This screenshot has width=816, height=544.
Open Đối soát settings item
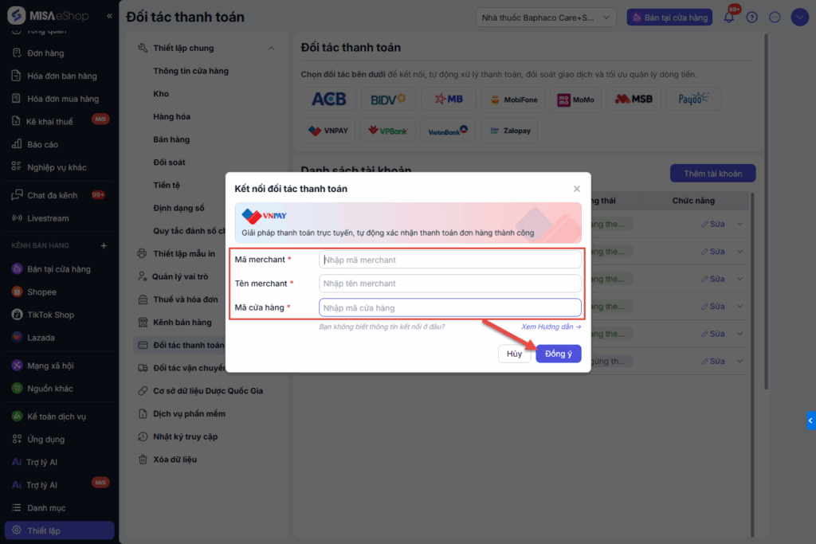[169, 162]
